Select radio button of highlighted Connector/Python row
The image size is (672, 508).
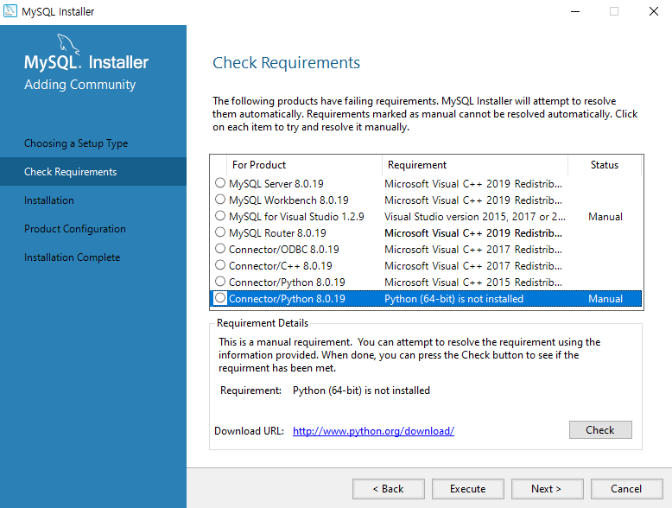[220, 298]
